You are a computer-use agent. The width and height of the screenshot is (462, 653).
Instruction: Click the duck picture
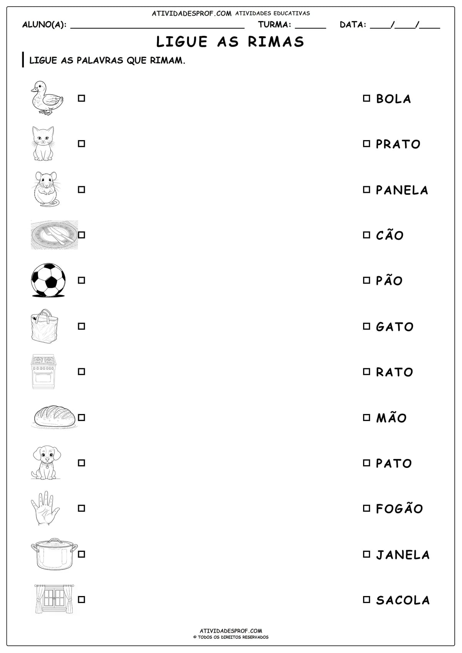tap(47, 98)
